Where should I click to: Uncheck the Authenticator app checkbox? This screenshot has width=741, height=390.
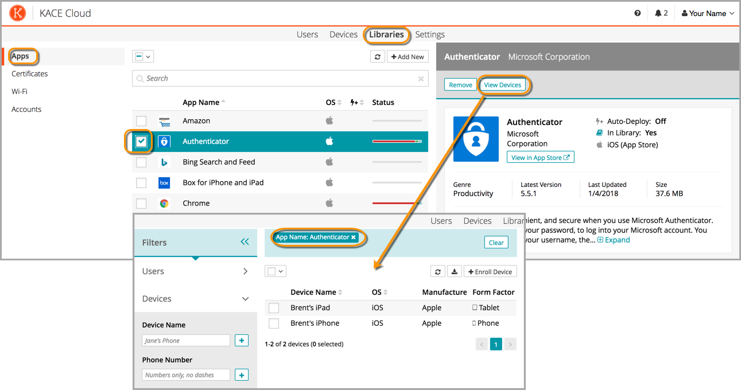[x=141, y=141]
